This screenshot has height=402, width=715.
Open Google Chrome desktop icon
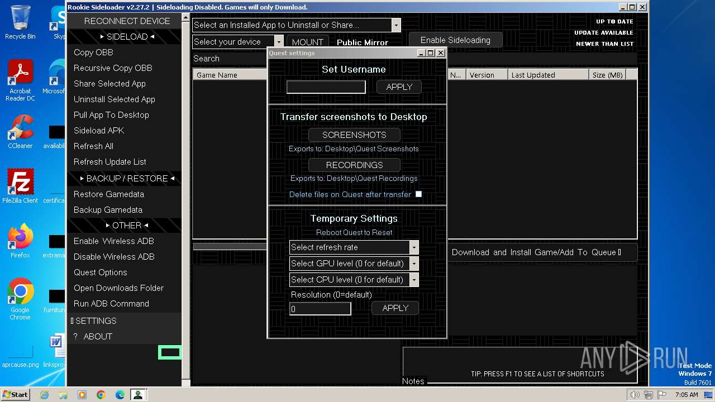pyautogui.click(x=20, y=299)
